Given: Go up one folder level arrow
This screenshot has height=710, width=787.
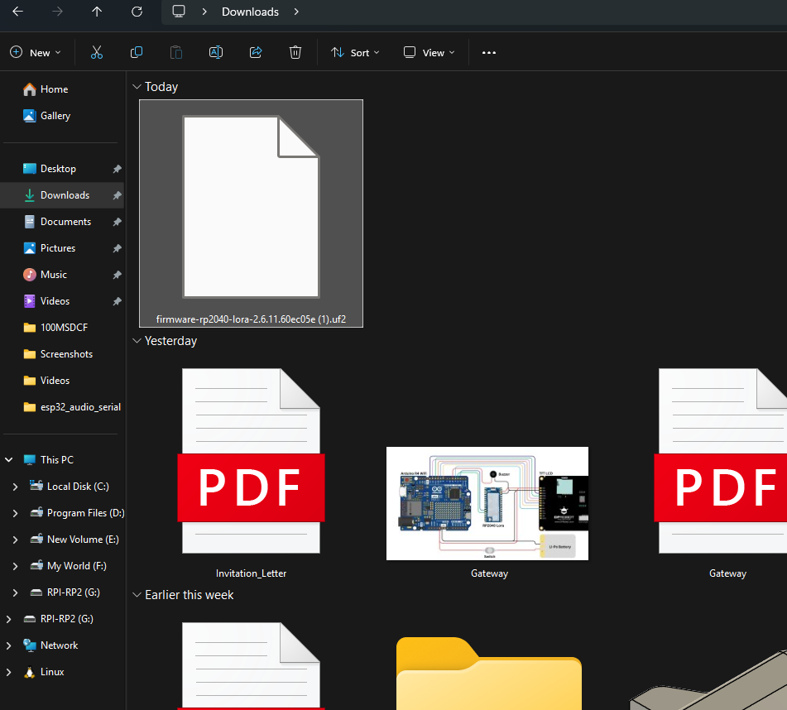Looking at the screenshot, I should [98, 12].
